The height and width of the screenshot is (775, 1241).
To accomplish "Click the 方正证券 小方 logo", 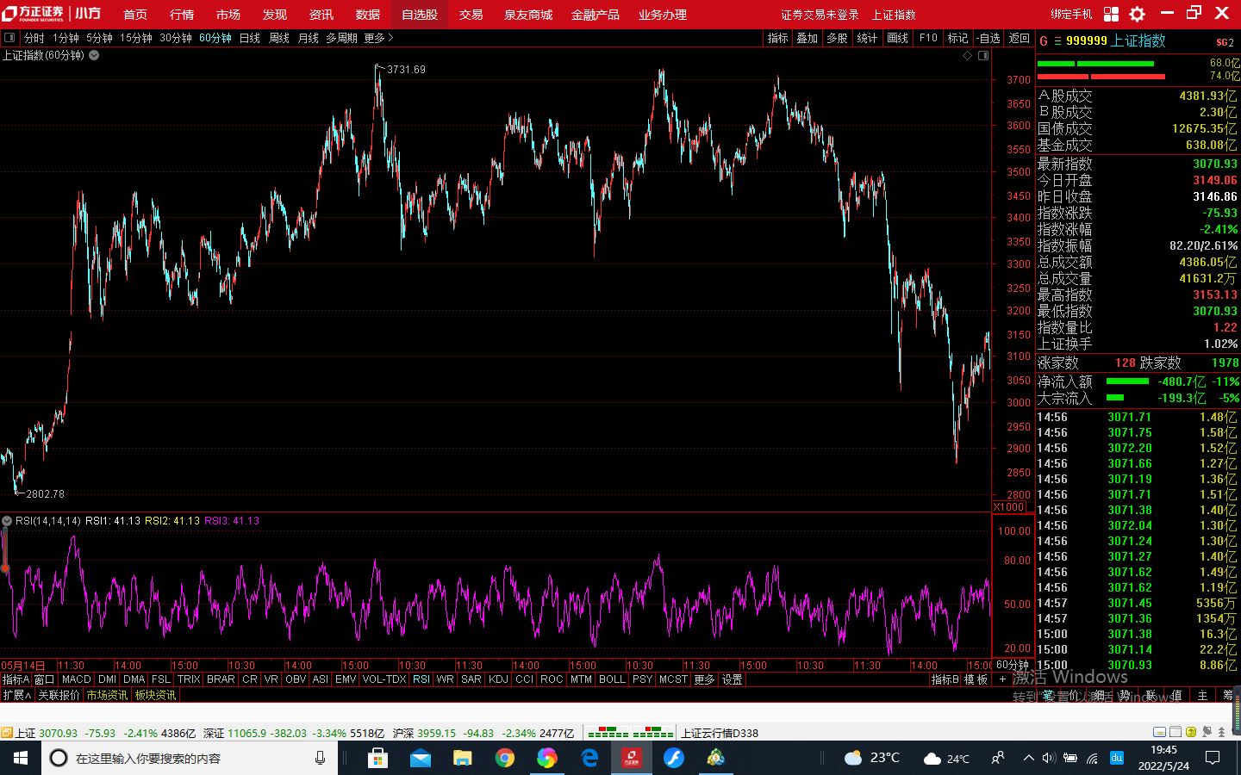I will (52, 14).
